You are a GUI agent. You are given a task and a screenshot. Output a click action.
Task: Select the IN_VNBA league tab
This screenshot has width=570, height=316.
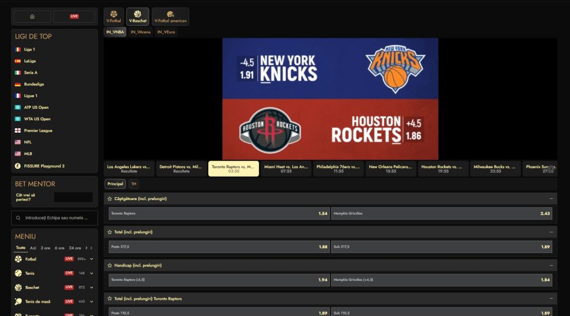115,32
